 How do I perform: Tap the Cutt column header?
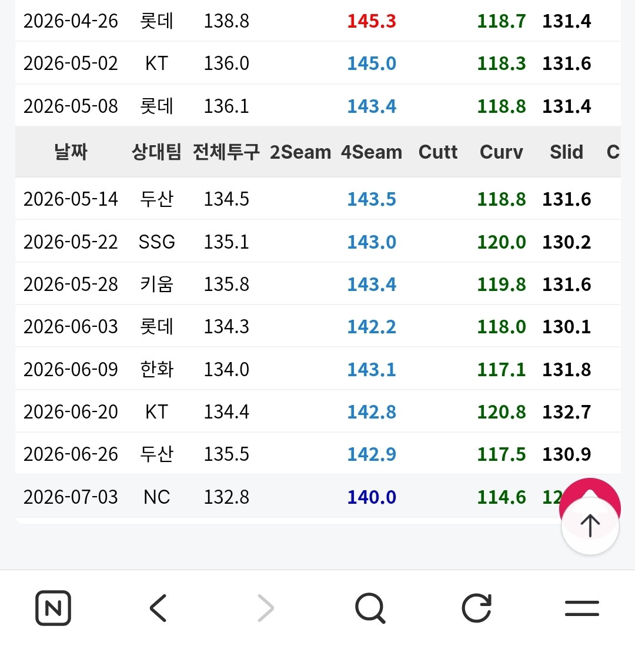point(438,152)
